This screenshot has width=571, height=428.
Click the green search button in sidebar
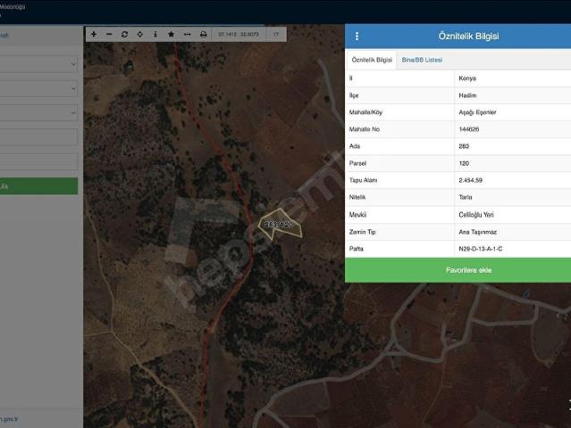(38, 186)
